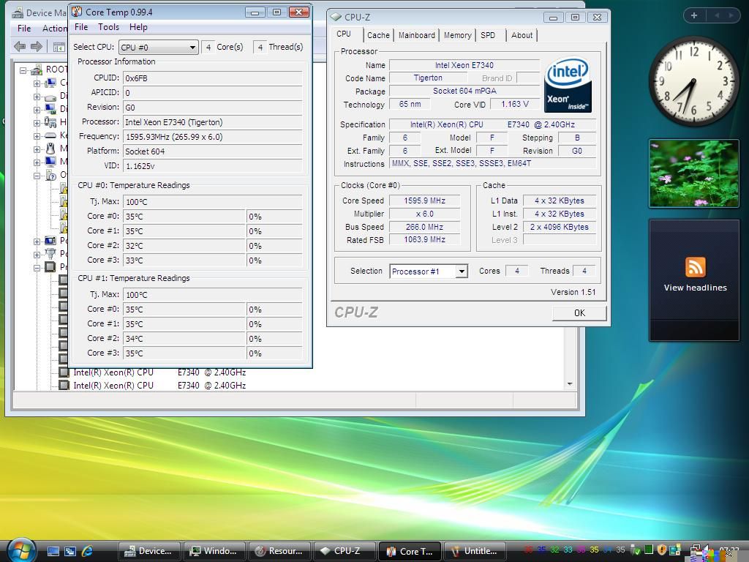Click the Core Speed value 1595.9 MHz
The height and width of the screenshot is (562, 749).
pyautogui.click(x=425, y=201)
